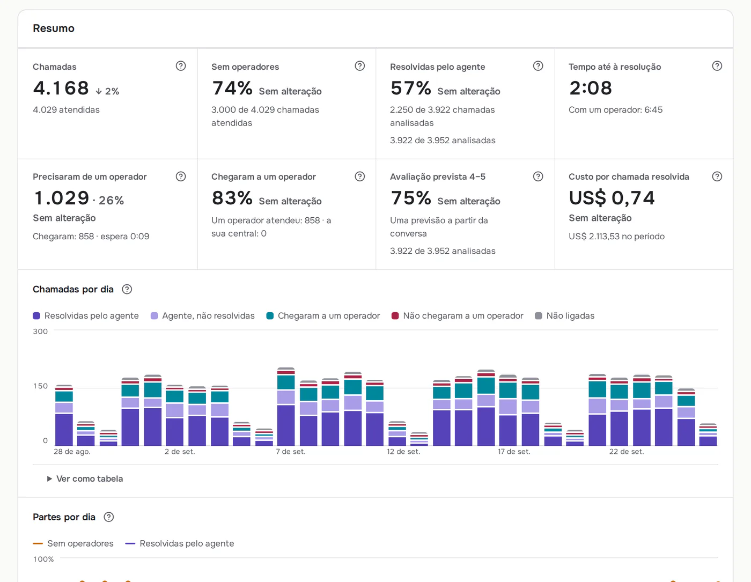
Task: Toggle Chegaram a um operador legend item
Action: click(323, 316)
